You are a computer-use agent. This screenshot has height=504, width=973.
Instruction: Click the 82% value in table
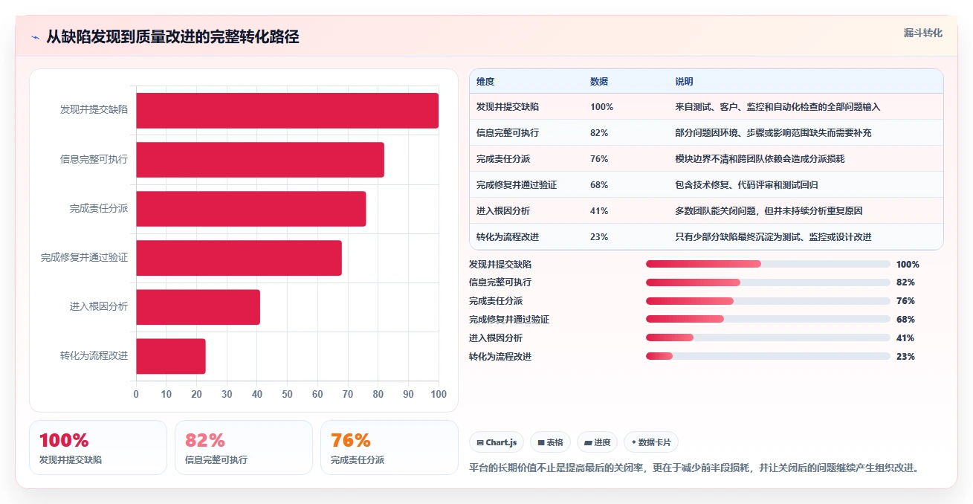599,133
